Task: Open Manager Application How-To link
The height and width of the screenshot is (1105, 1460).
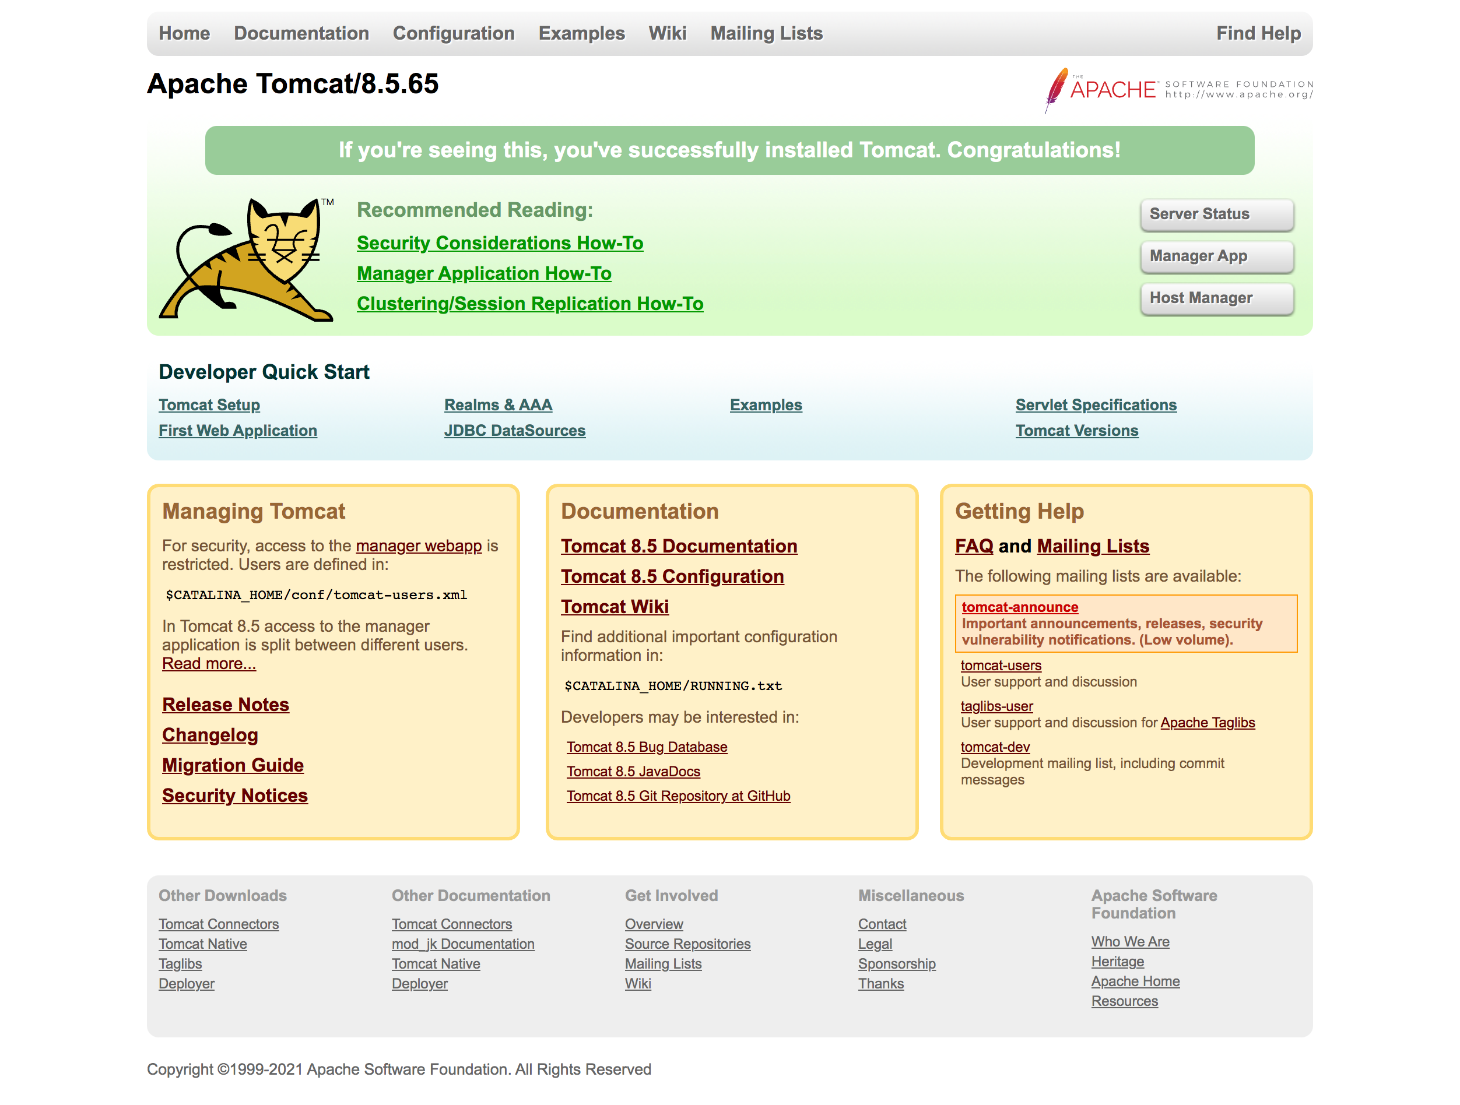Action: [x=484, y=273]
